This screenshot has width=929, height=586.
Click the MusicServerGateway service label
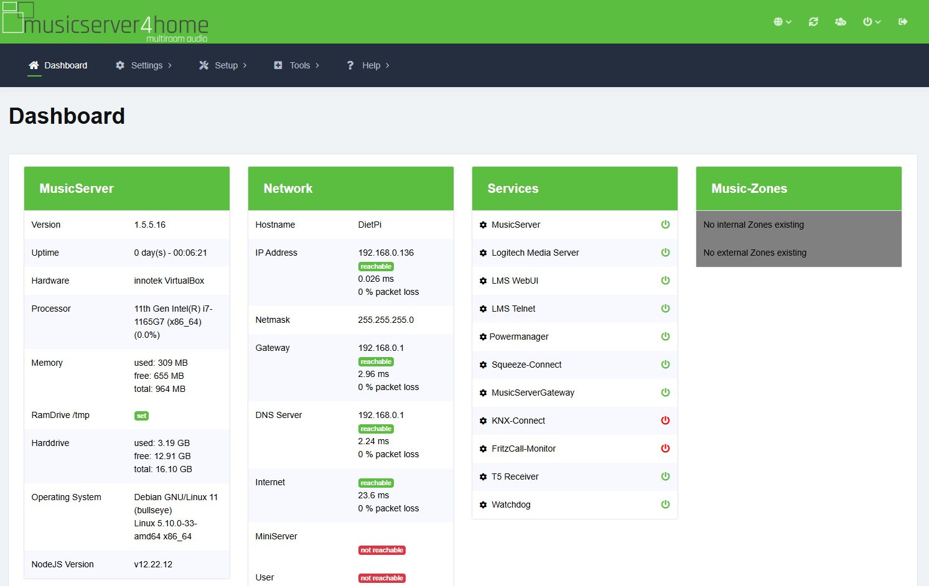click(533, 393)
